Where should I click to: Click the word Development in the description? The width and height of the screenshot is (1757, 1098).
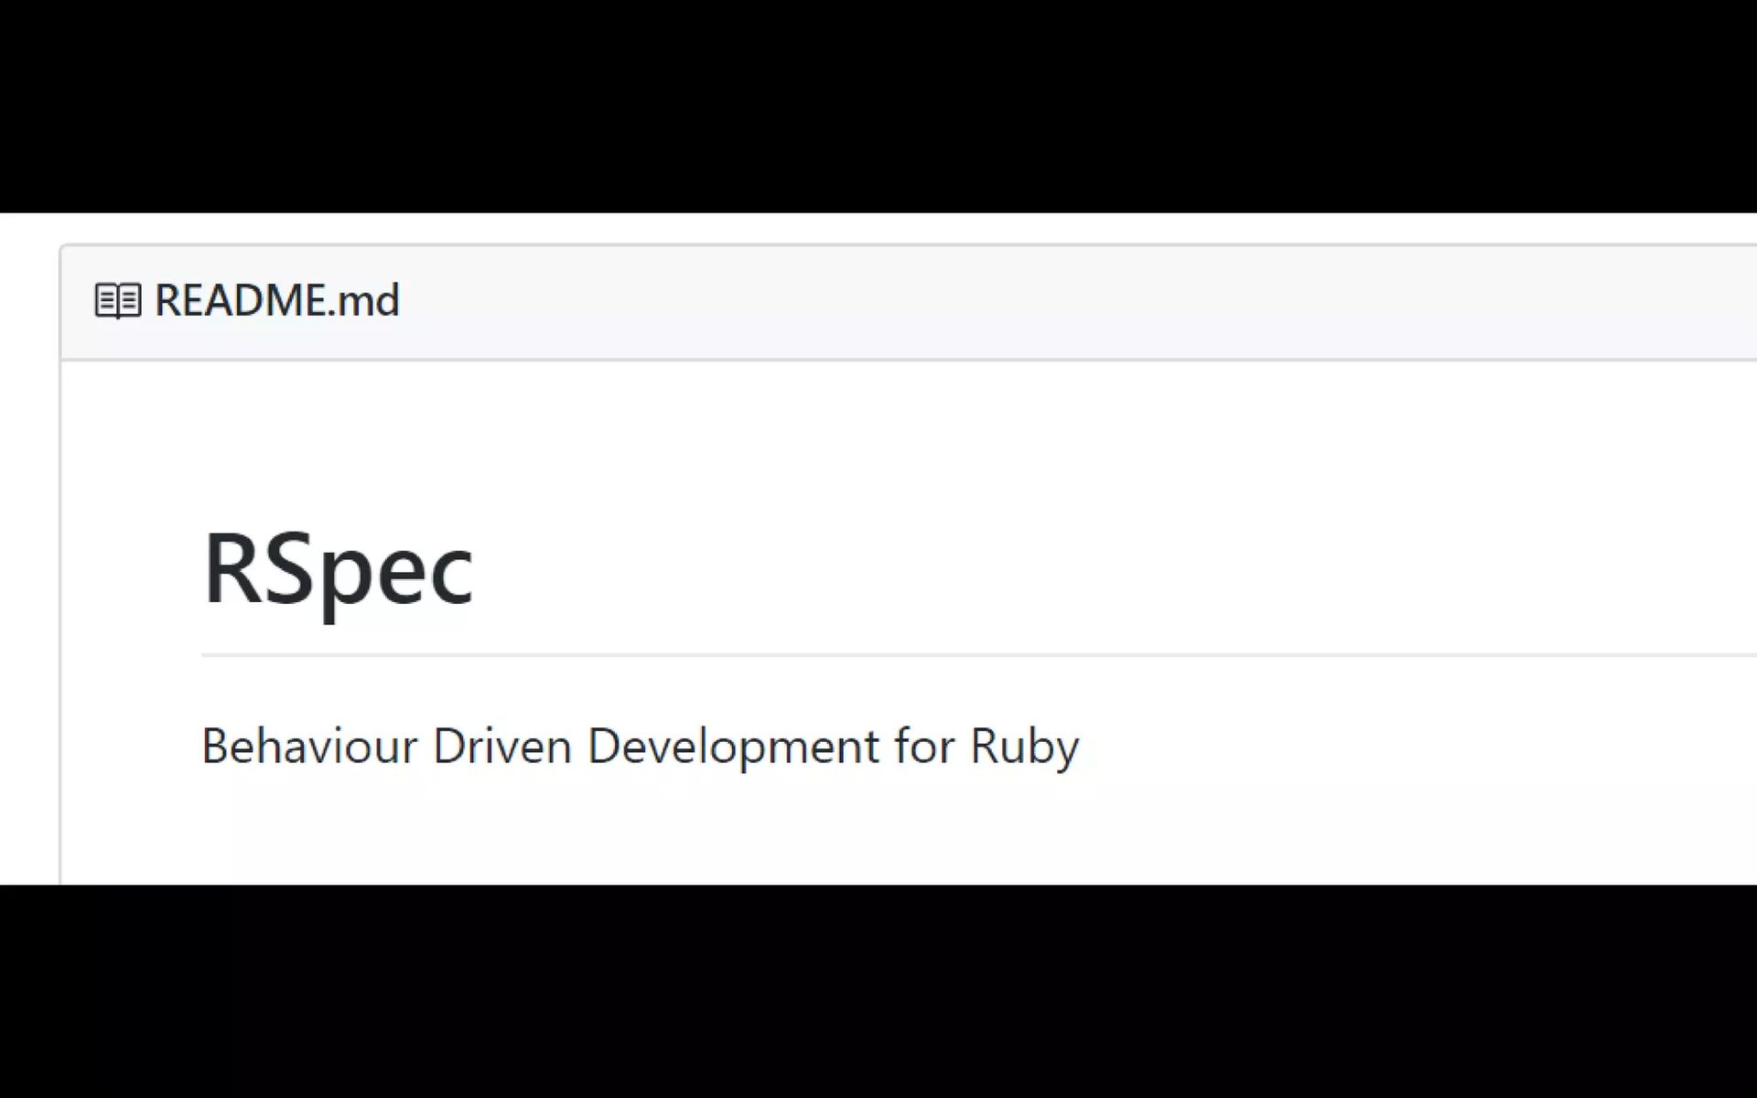tap(732, 746)
